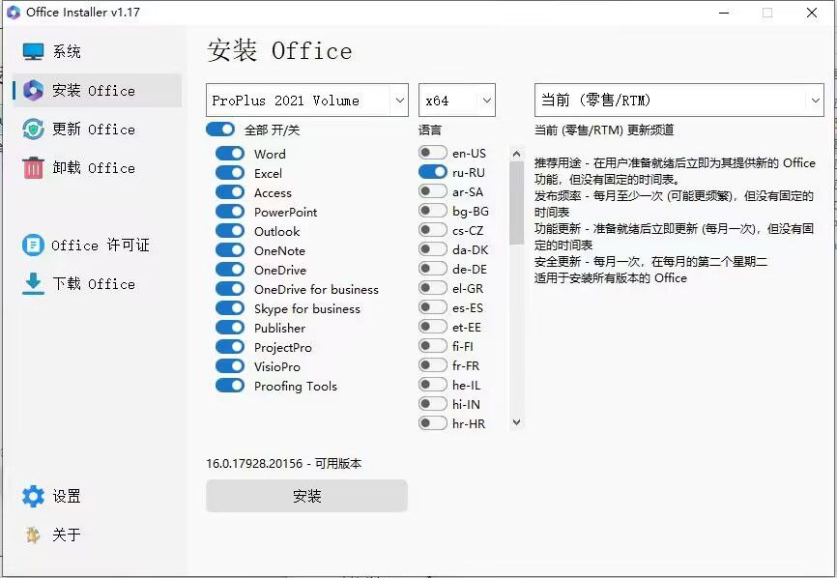Click the trash can icon for 卸载 Office

pyautogui.click(x=33, y=167)
